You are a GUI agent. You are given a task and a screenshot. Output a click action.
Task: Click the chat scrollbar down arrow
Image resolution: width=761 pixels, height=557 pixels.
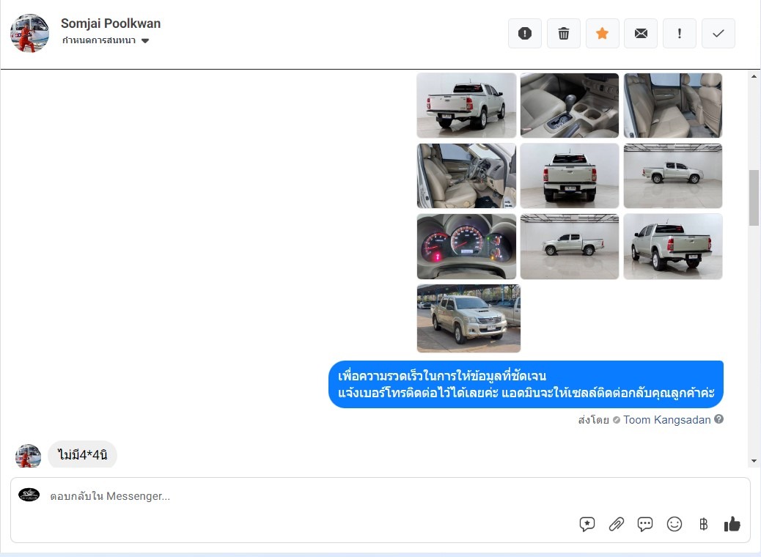pyautogui.click(x=754, y=461)
